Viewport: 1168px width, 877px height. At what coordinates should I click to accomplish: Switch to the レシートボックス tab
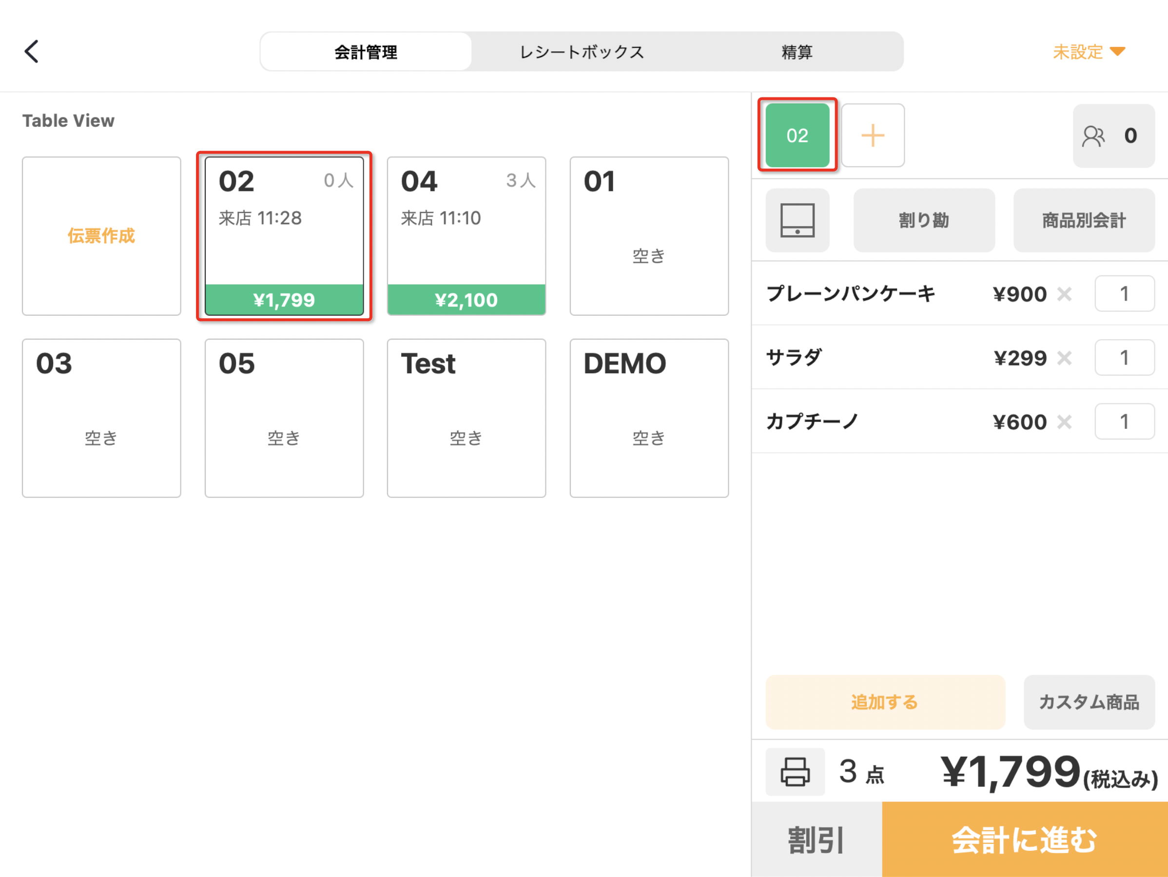pyautogui.click(x=582, y=52)
